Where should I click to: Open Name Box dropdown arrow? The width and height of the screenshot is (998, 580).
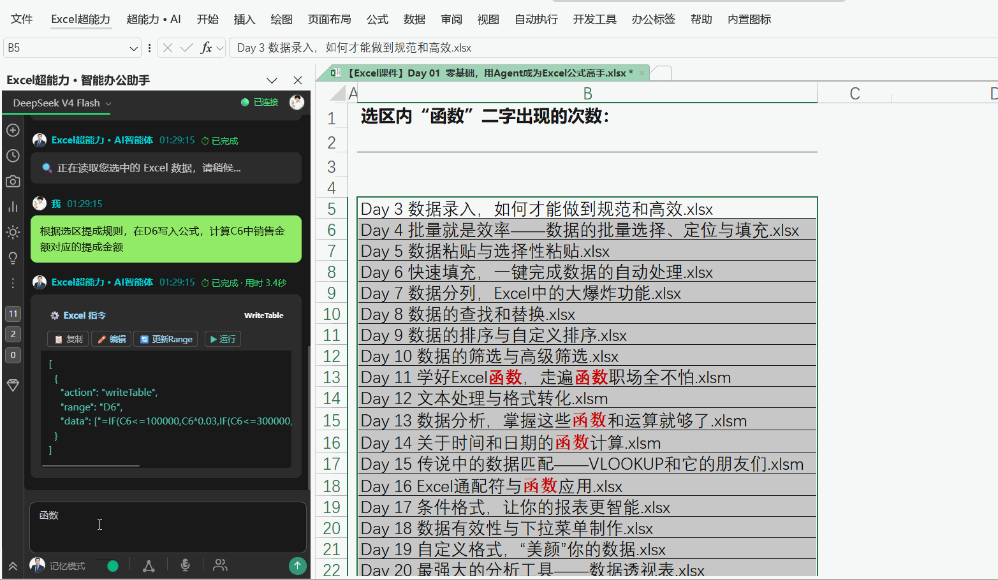click(x=133, y=48)
